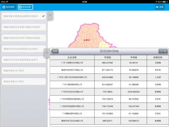Click the value 2233.604504
This screenshot has height=127, width=169.
tap(134, 92)
